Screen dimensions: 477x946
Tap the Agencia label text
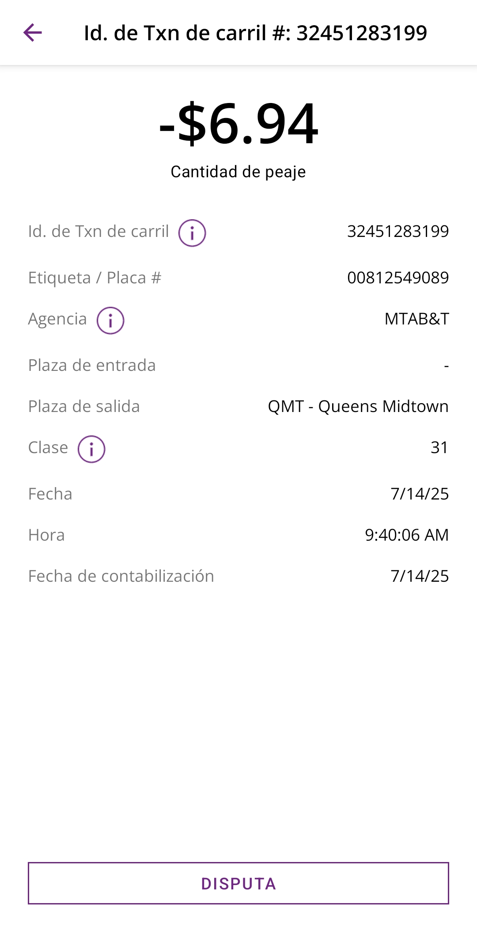(x=57, y=319)
